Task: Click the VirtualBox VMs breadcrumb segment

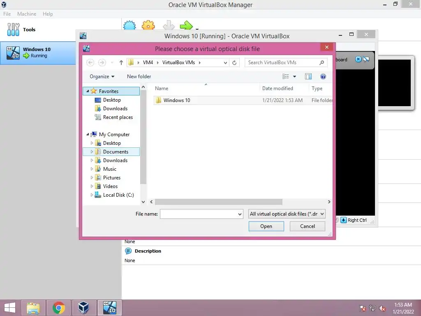Action: (178, 63)
